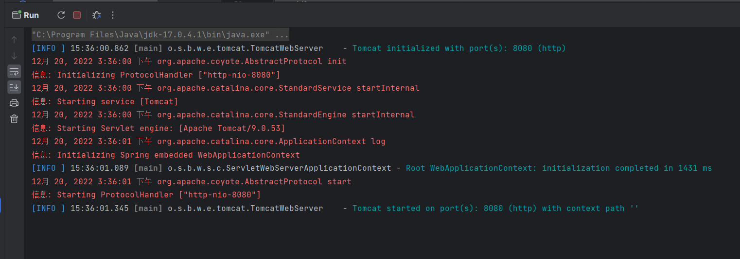
Task: Rerun the application from the Run toolbar
Action: tap(61, 15)
